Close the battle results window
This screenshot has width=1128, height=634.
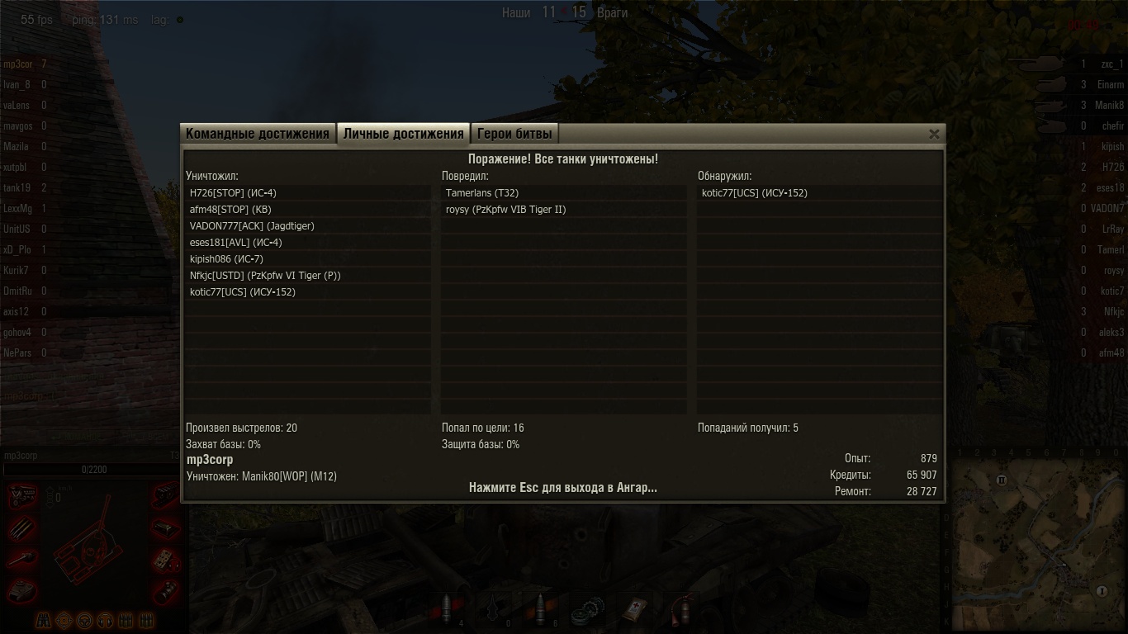coord(934,134)
